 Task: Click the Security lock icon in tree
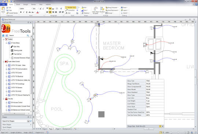coord(6,99)
